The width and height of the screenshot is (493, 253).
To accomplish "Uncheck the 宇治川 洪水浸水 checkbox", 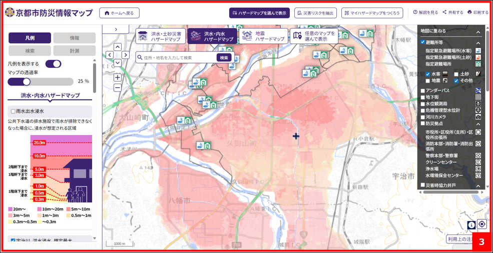I will click(x=13, y=240).
